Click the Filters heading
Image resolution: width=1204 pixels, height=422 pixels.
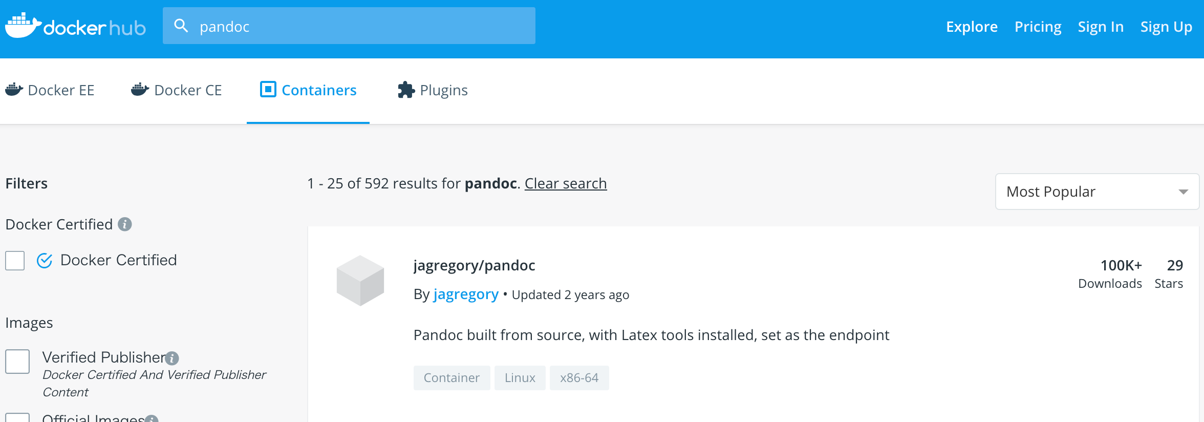(x=27, y=183)
